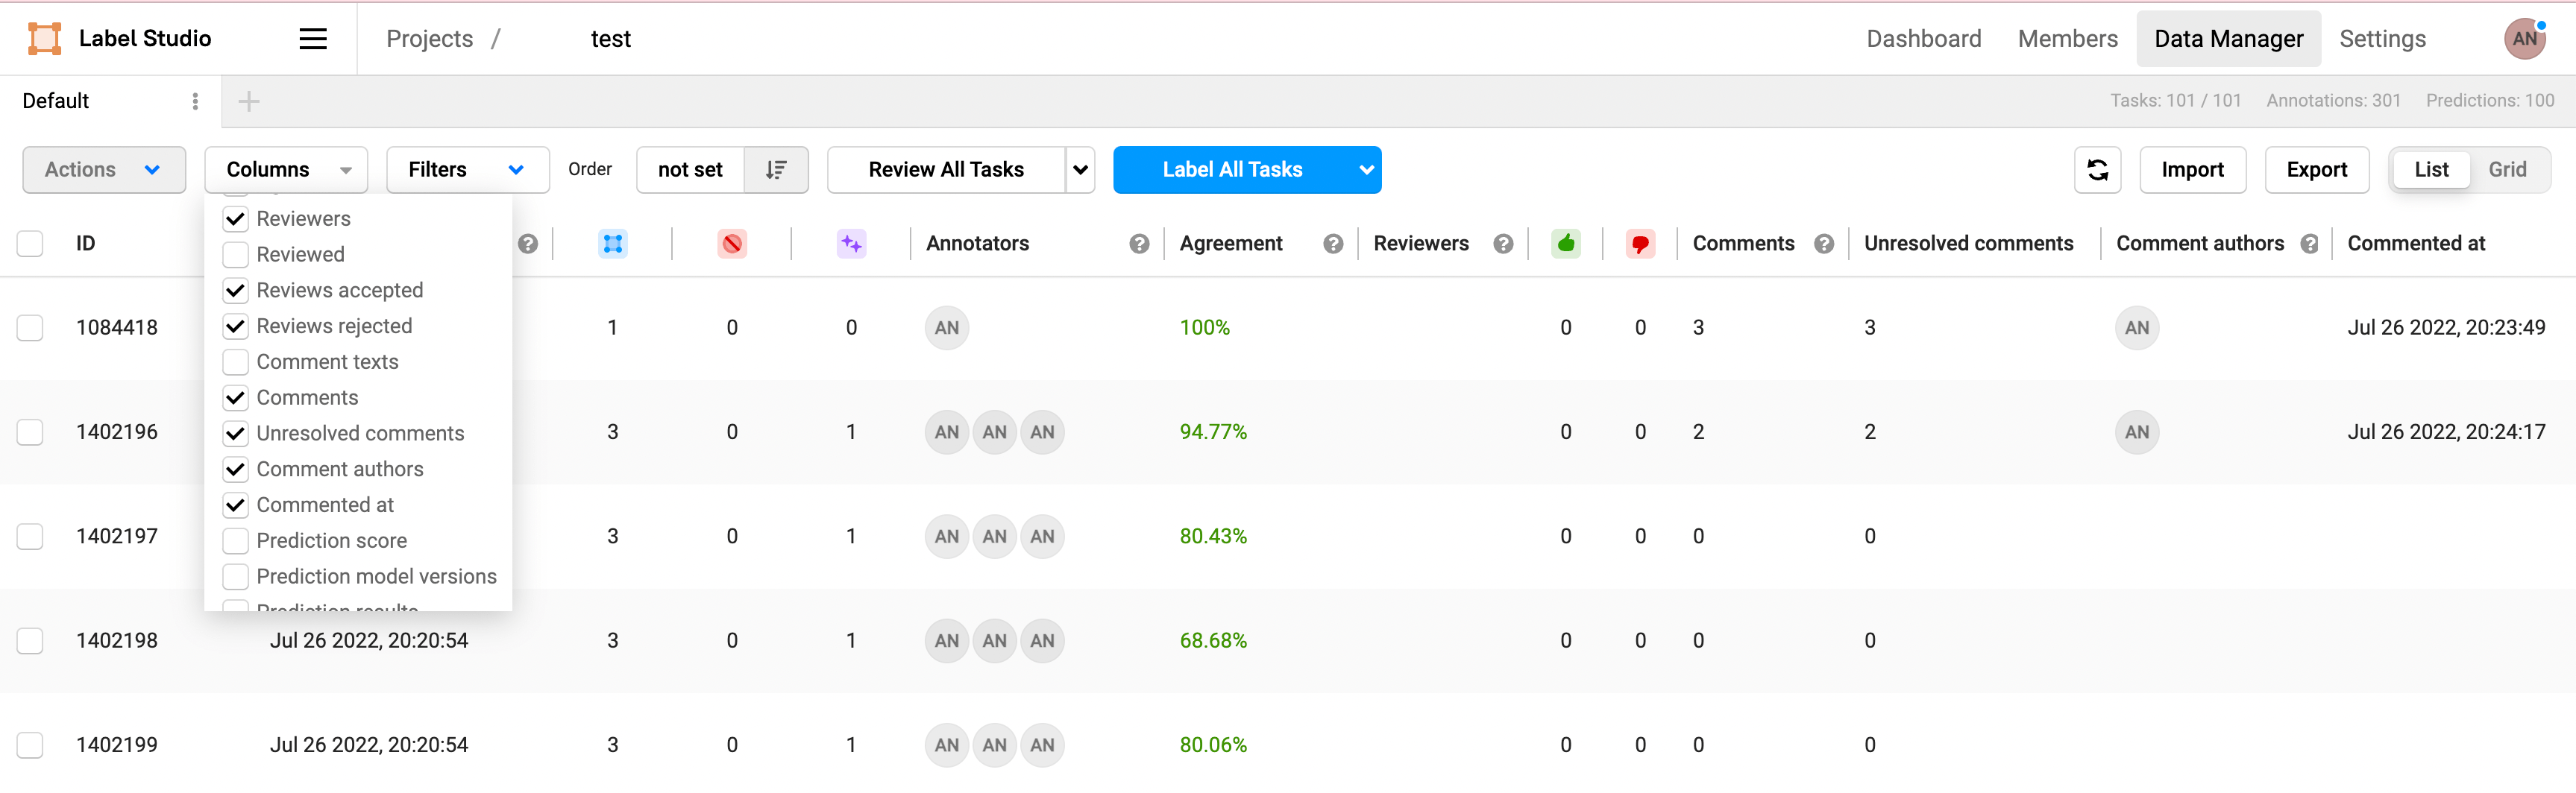Check the Prediction score column checkbox
Screen dimensions: 2576x793
(x=236, y=540)
